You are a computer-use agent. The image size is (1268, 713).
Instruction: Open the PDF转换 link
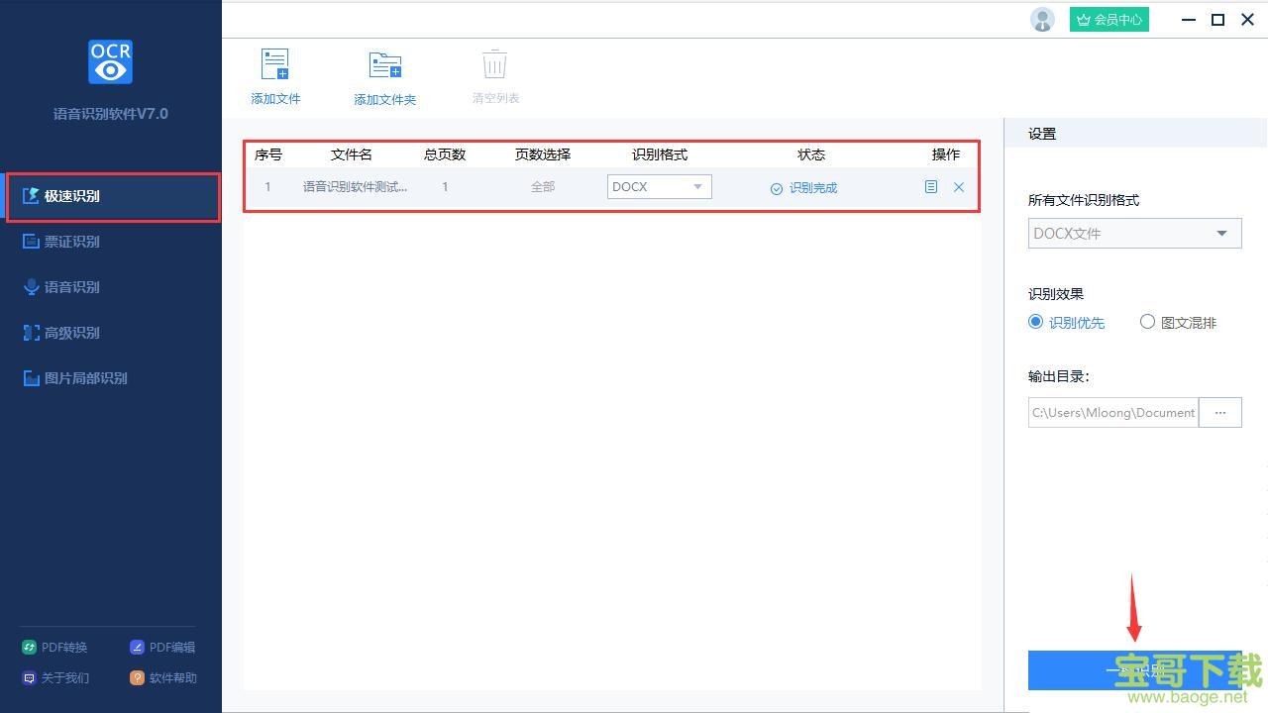coord(64,648)
